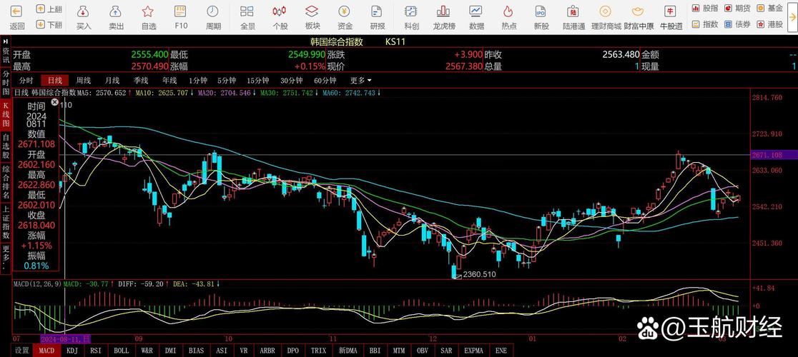Image resolution: width=798 pixels, height=357 pixels.
Task: Click the 返回 back arrow icon
Action: pyautogui.click(x=17, y=12)
